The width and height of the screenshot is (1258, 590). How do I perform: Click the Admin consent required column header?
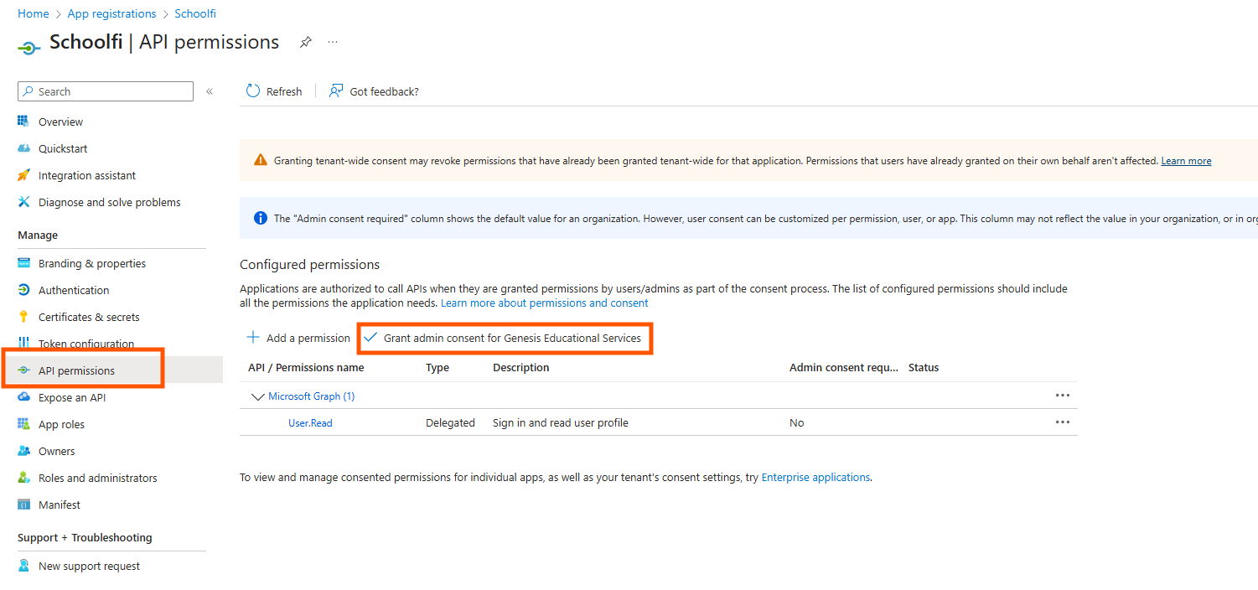click(844, 367)
